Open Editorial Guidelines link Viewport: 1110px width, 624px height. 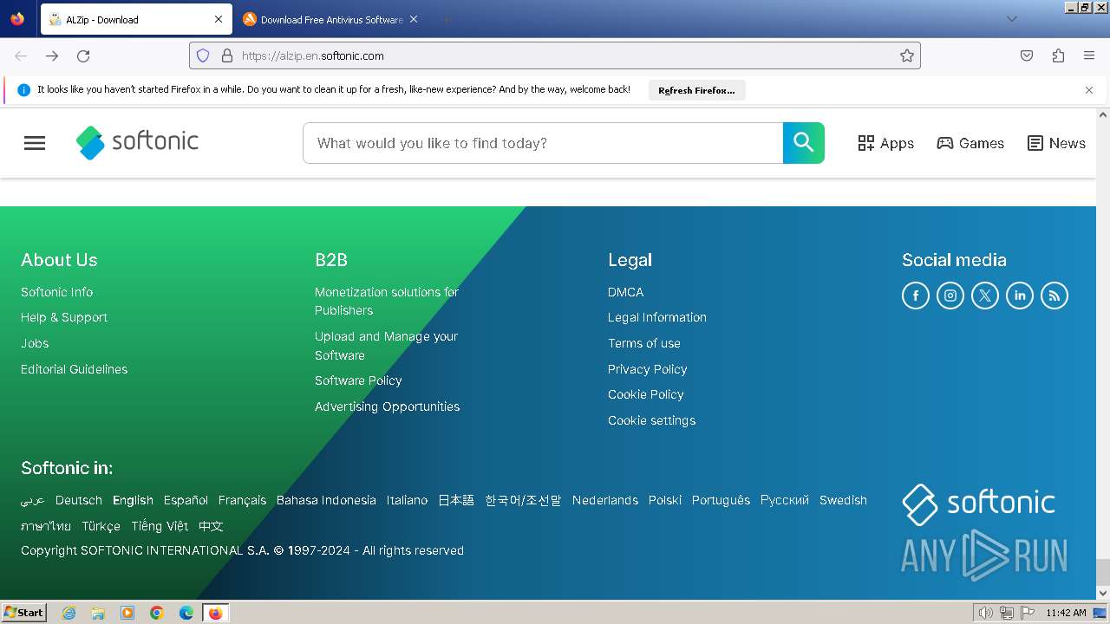[74, 369]
